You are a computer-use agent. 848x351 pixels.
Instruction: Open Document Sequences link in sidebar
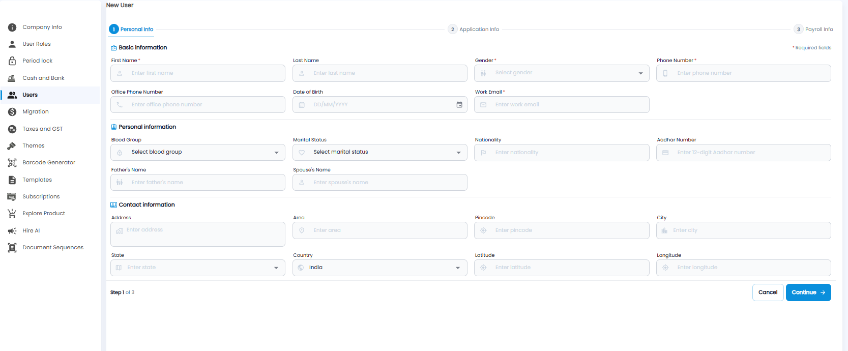pyautogui.click(x=50, y=248)
